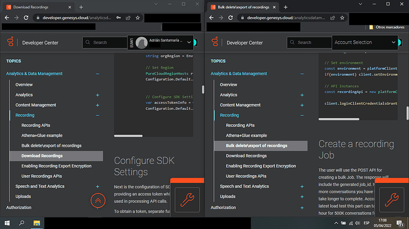Viewport: 409px width, 229px height.
Task: Click search field in right window
Action: click(309, 43)
